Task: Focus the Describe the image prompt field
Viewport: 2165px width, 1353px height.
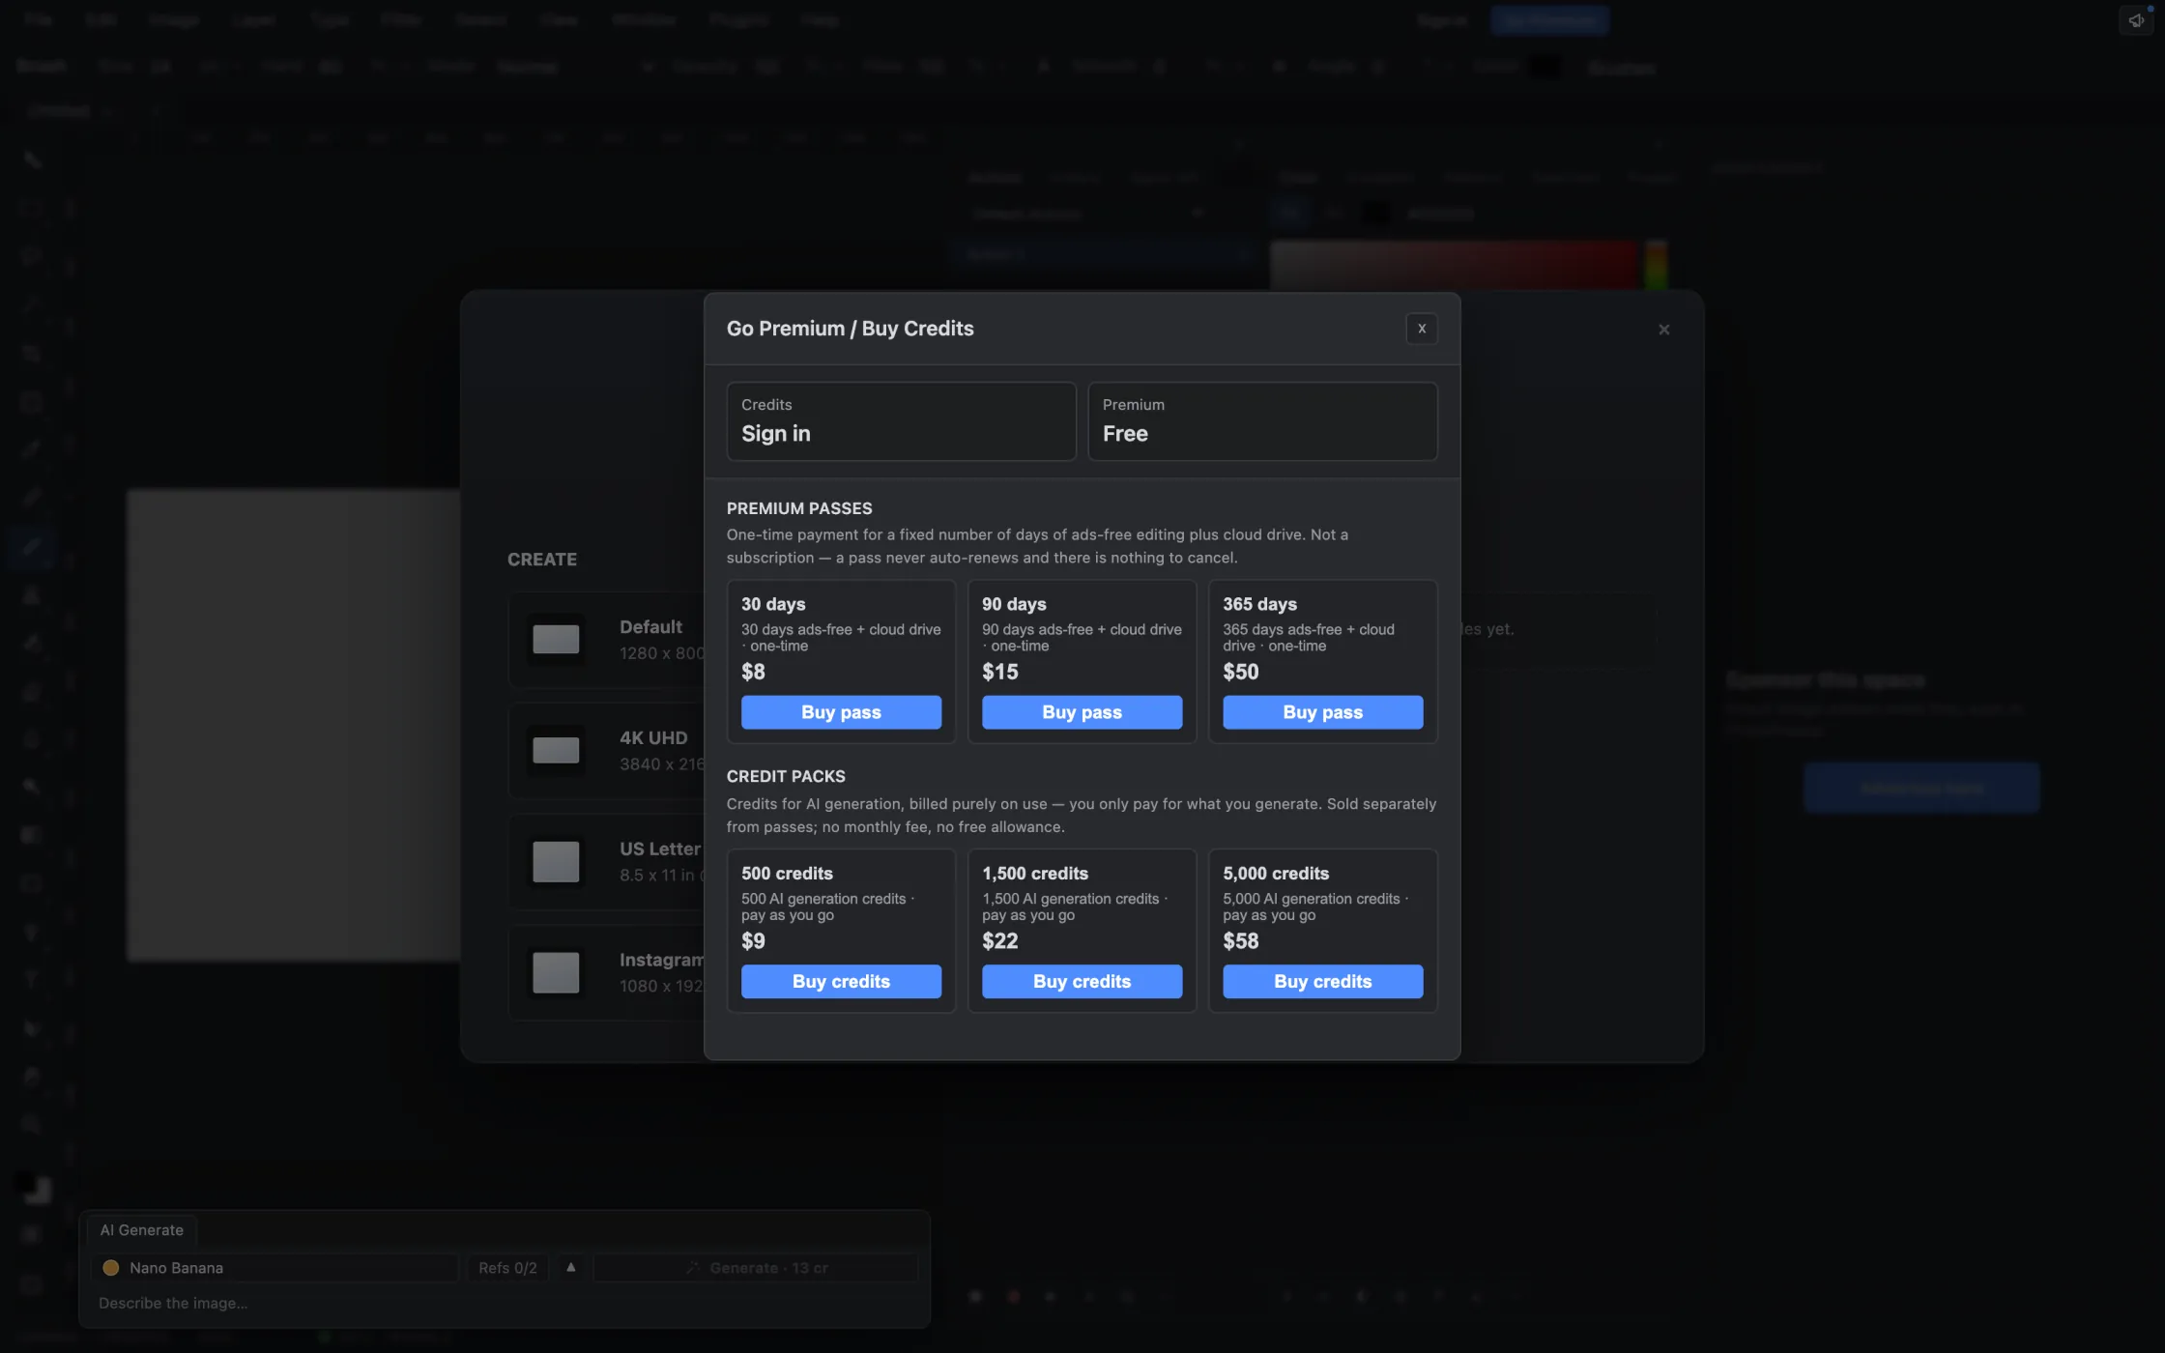Action: pos(503,1304)
